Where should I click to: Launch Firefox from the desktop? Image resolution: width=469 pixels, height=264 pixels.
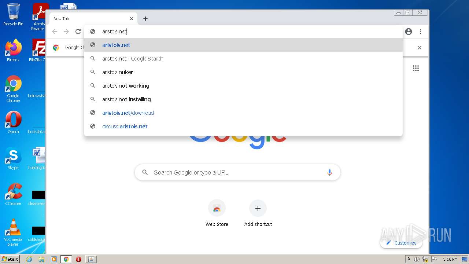pos(13,50)
